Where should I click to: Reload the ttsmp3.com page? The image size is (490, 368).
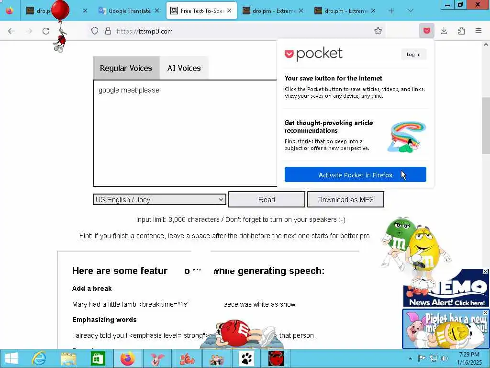tap(46, 31)
